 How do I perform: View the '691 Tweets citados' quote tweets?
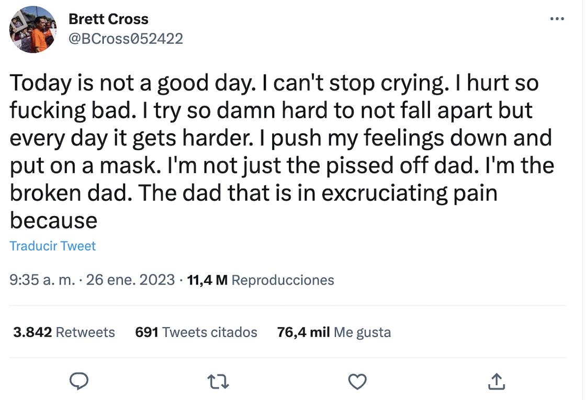(x=196, y=332)
